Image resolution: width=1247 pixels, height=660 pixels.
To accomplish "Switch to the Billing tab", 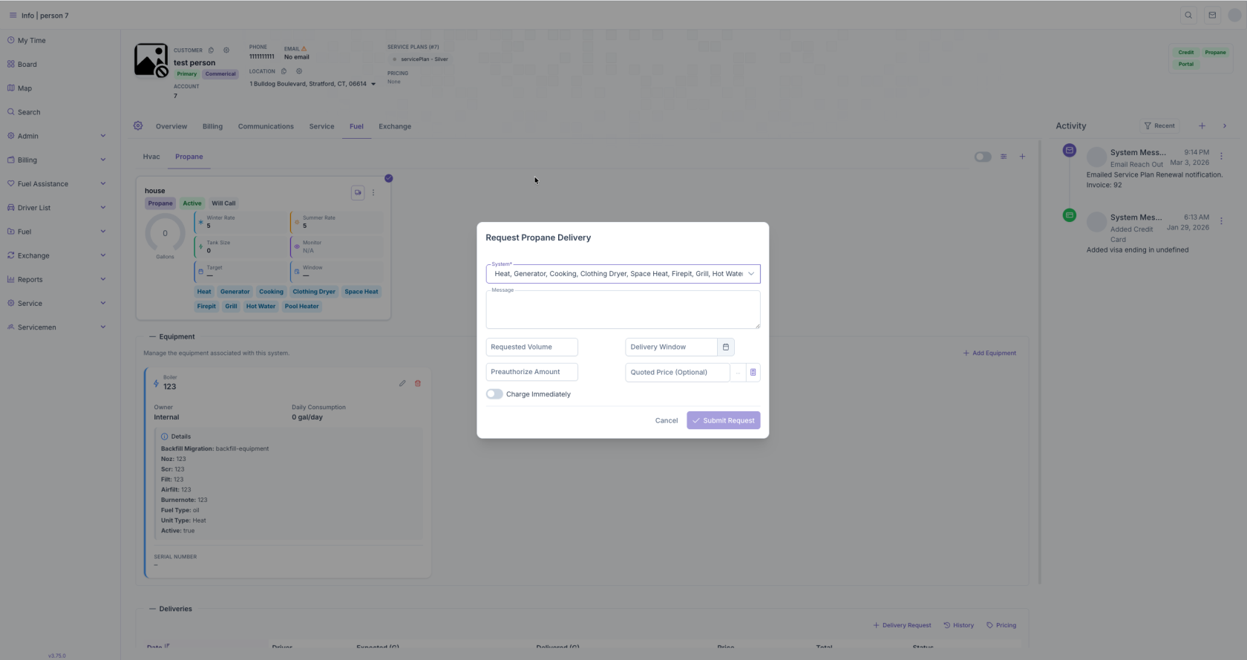I will pyautogui.click(x=212, y=126).
